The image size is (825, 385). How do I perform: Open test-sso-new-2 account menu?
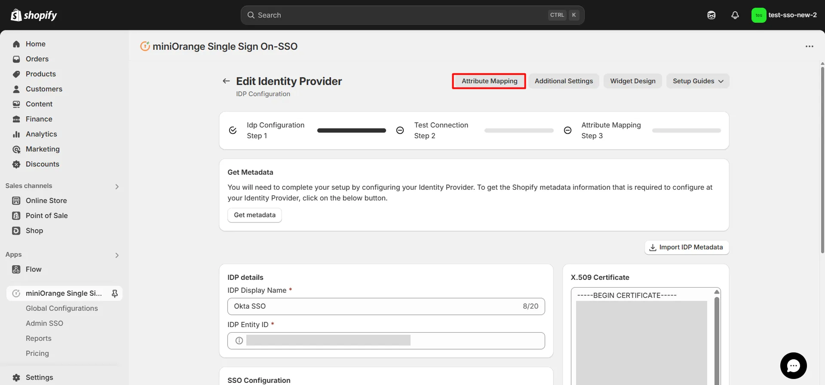click(x=784, y=15)
